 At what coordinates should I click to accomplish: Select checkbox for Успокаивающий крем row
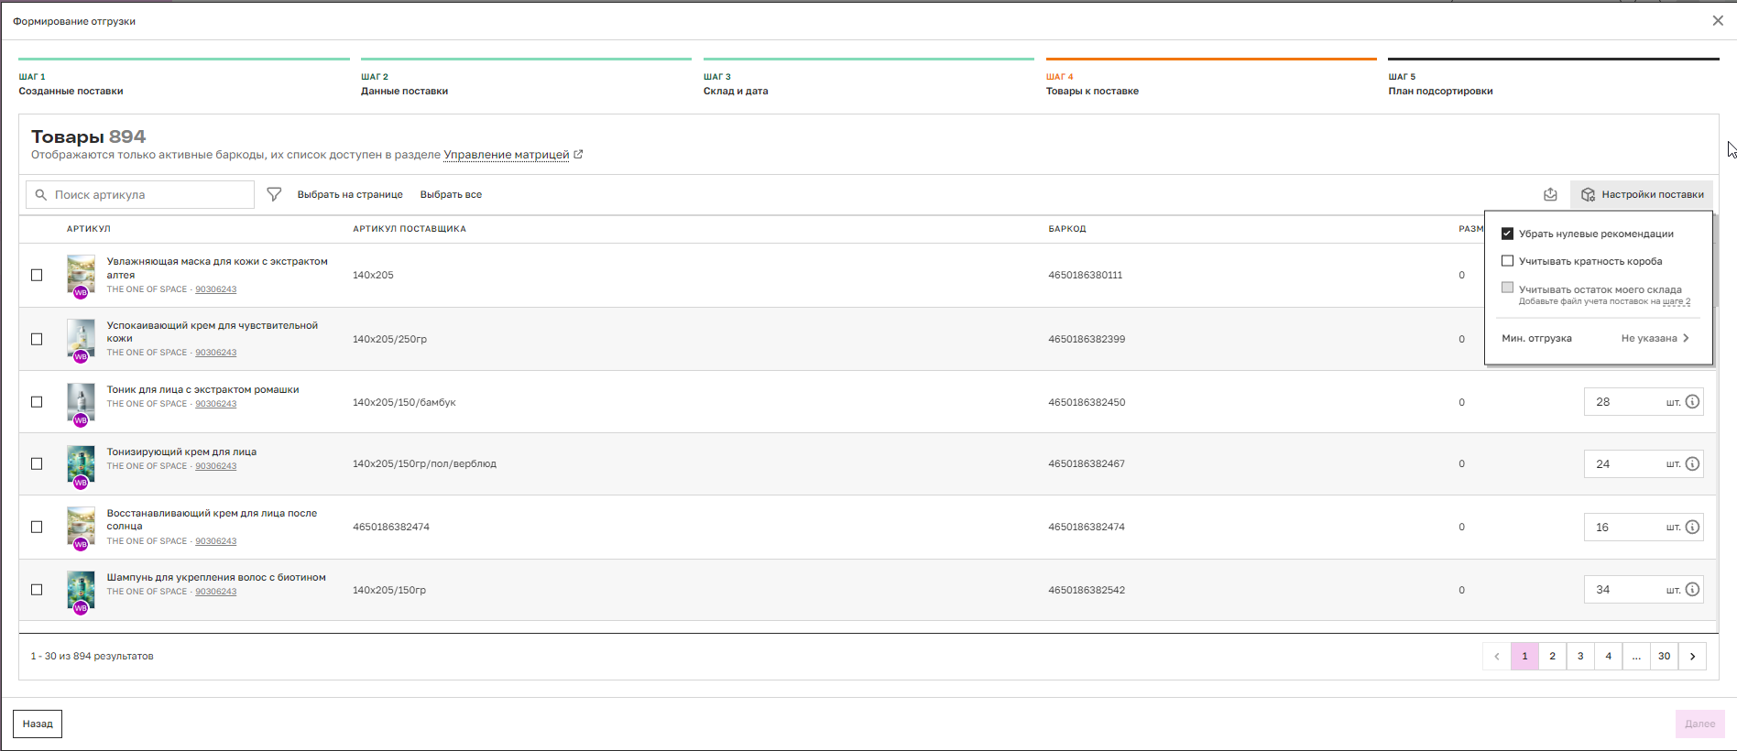(x=37, y=339)
